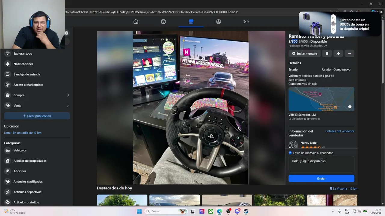Click the gift icon in the ad banner

point(333,24)
